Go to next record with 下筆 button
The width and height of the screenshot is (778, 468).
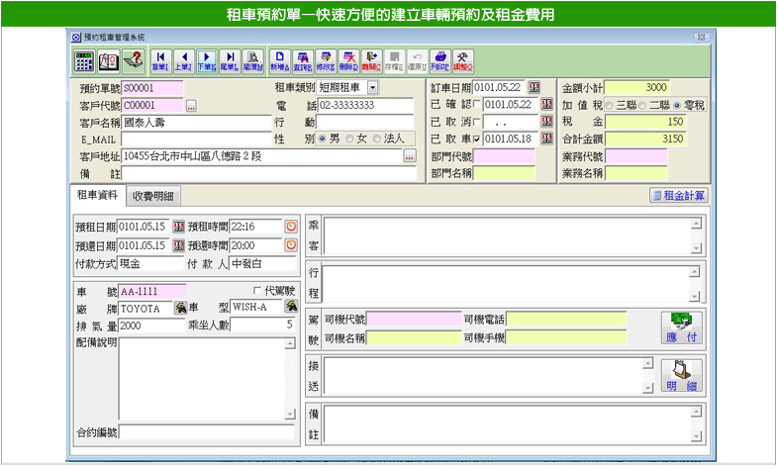click(x=207, y=59)
